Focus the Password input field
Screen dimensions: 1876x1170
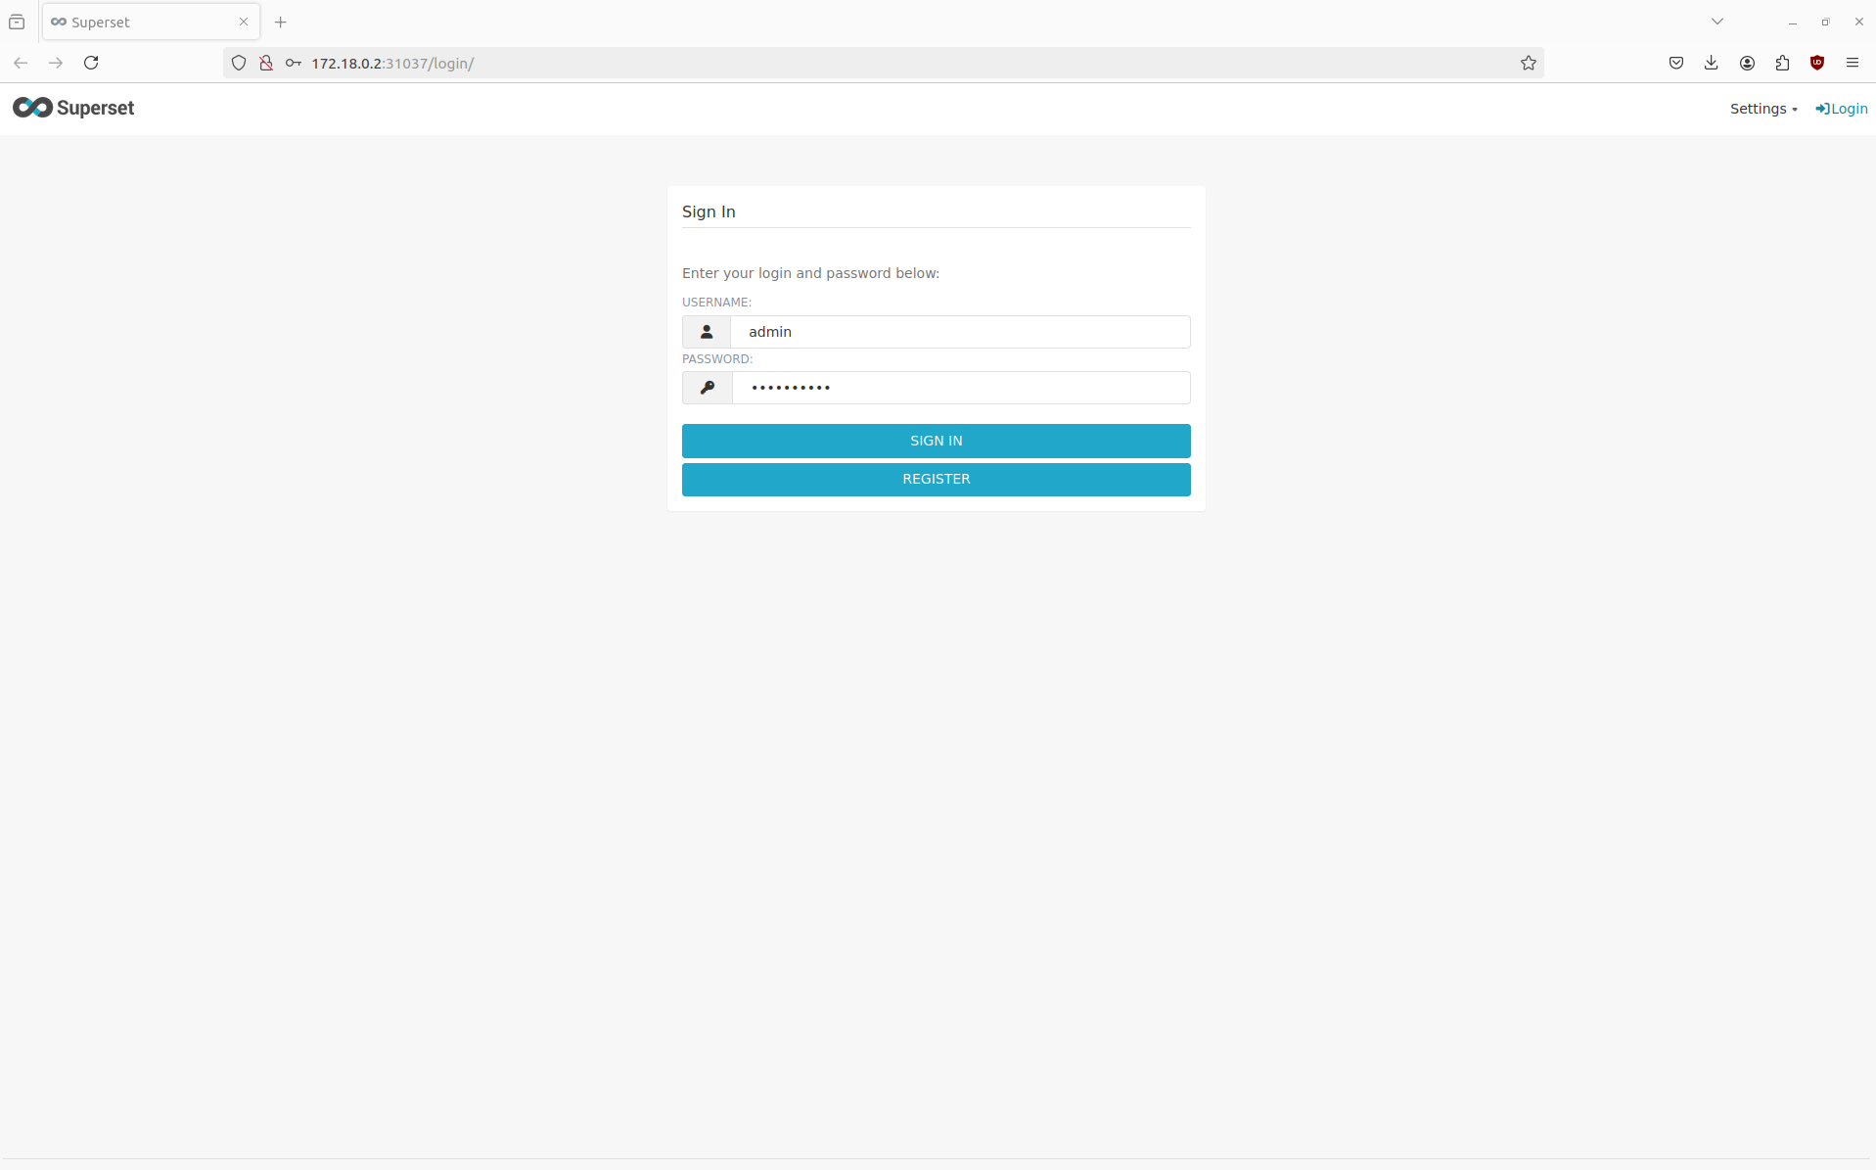click(959, 388)
